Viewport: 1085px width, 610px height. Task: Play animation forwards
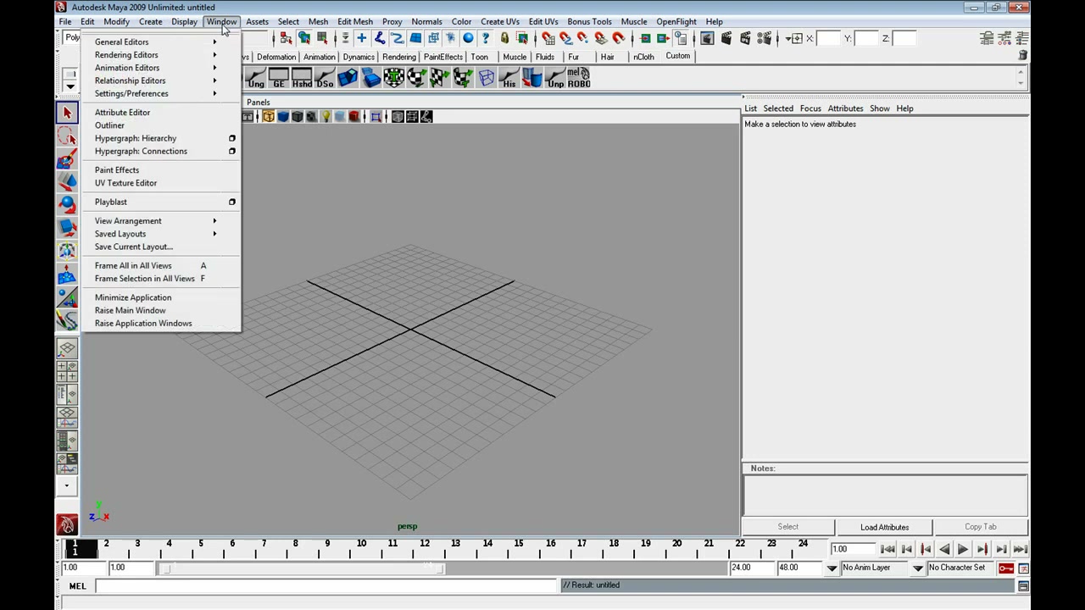point(963,550)
